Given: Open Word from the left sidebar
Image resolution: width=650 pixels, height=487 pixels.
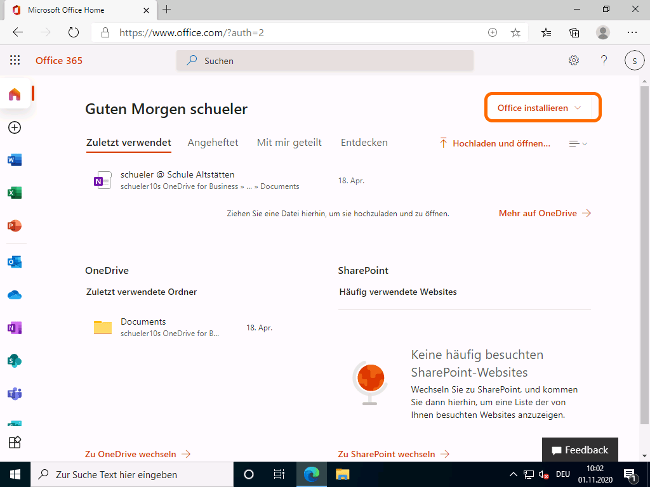Looking at the screenshot, I should pos(14,160).
